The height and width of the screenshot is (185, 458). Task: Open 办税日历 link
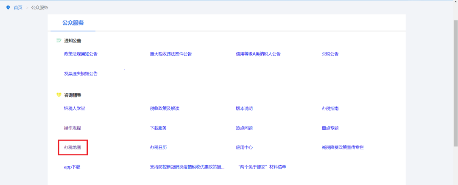coord(158,148)
